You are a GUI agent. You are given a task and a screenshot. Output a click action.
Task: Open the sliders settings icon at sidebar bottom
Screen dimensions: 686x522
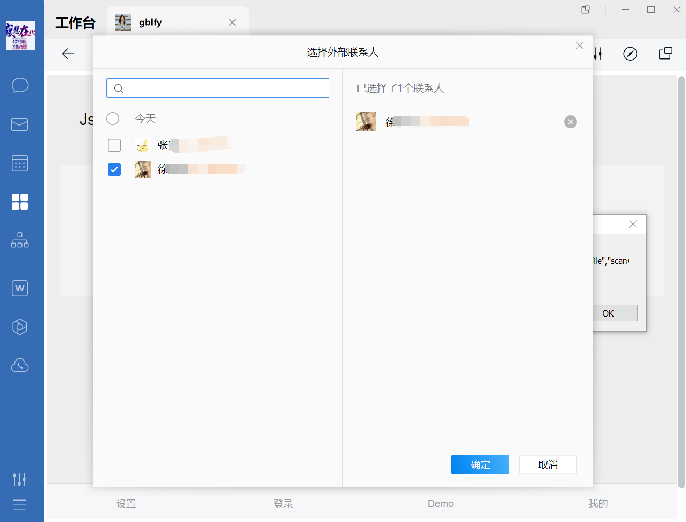20,479
